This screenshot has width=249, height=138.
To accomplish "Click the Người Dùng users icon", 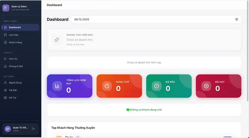I will point(5,83).
